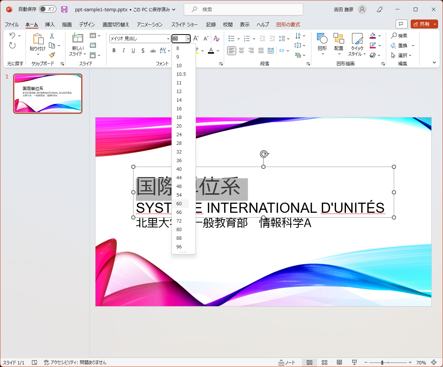The width and height of the screenshot is (443, 367).
Task: Switch to the 挿入 ribbon tab
Action: coord(50,24)
